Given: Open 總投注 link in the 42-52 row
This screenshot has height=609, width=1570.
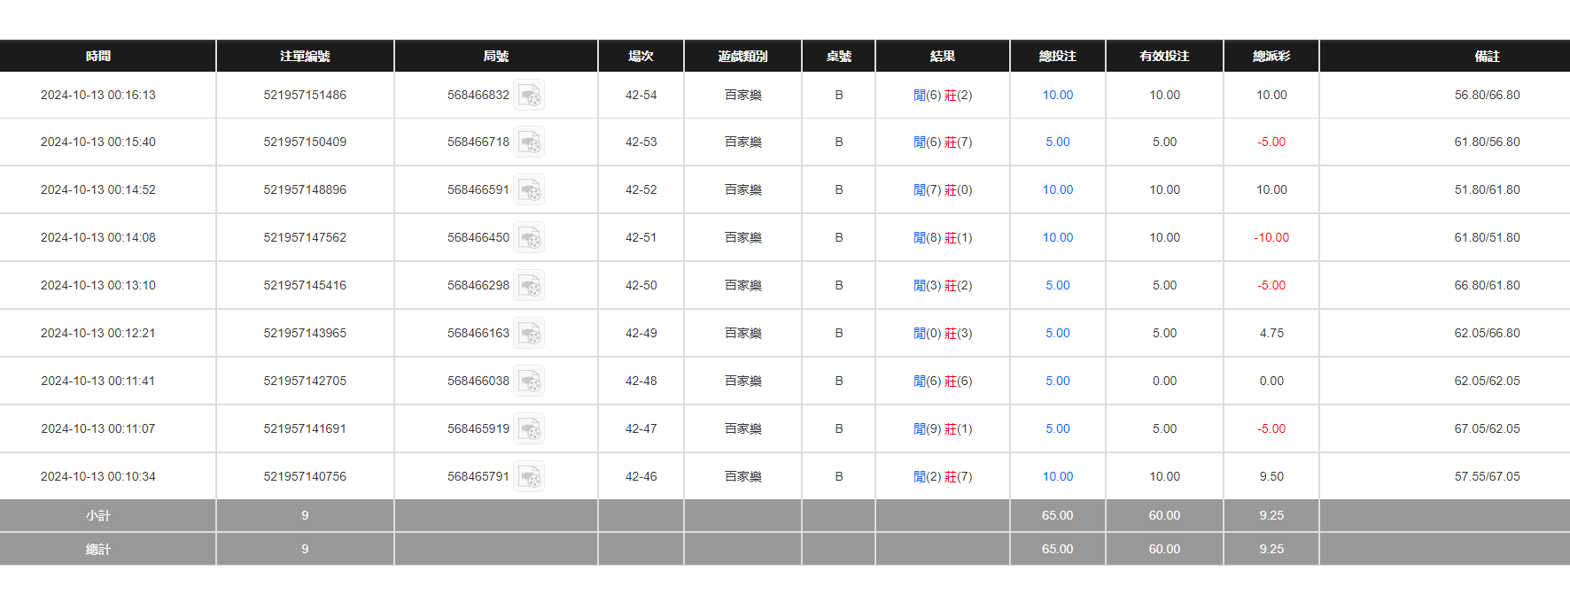Looking at the screenshot, I should pos(1057,190).
